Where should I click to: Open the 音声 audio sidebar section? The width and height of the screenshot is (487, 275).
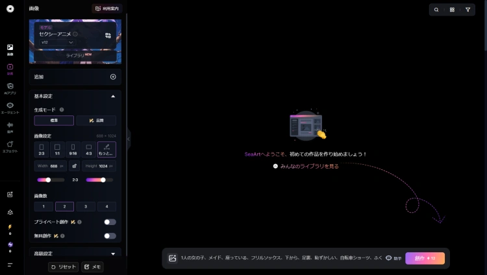click(x=10, y=127)
